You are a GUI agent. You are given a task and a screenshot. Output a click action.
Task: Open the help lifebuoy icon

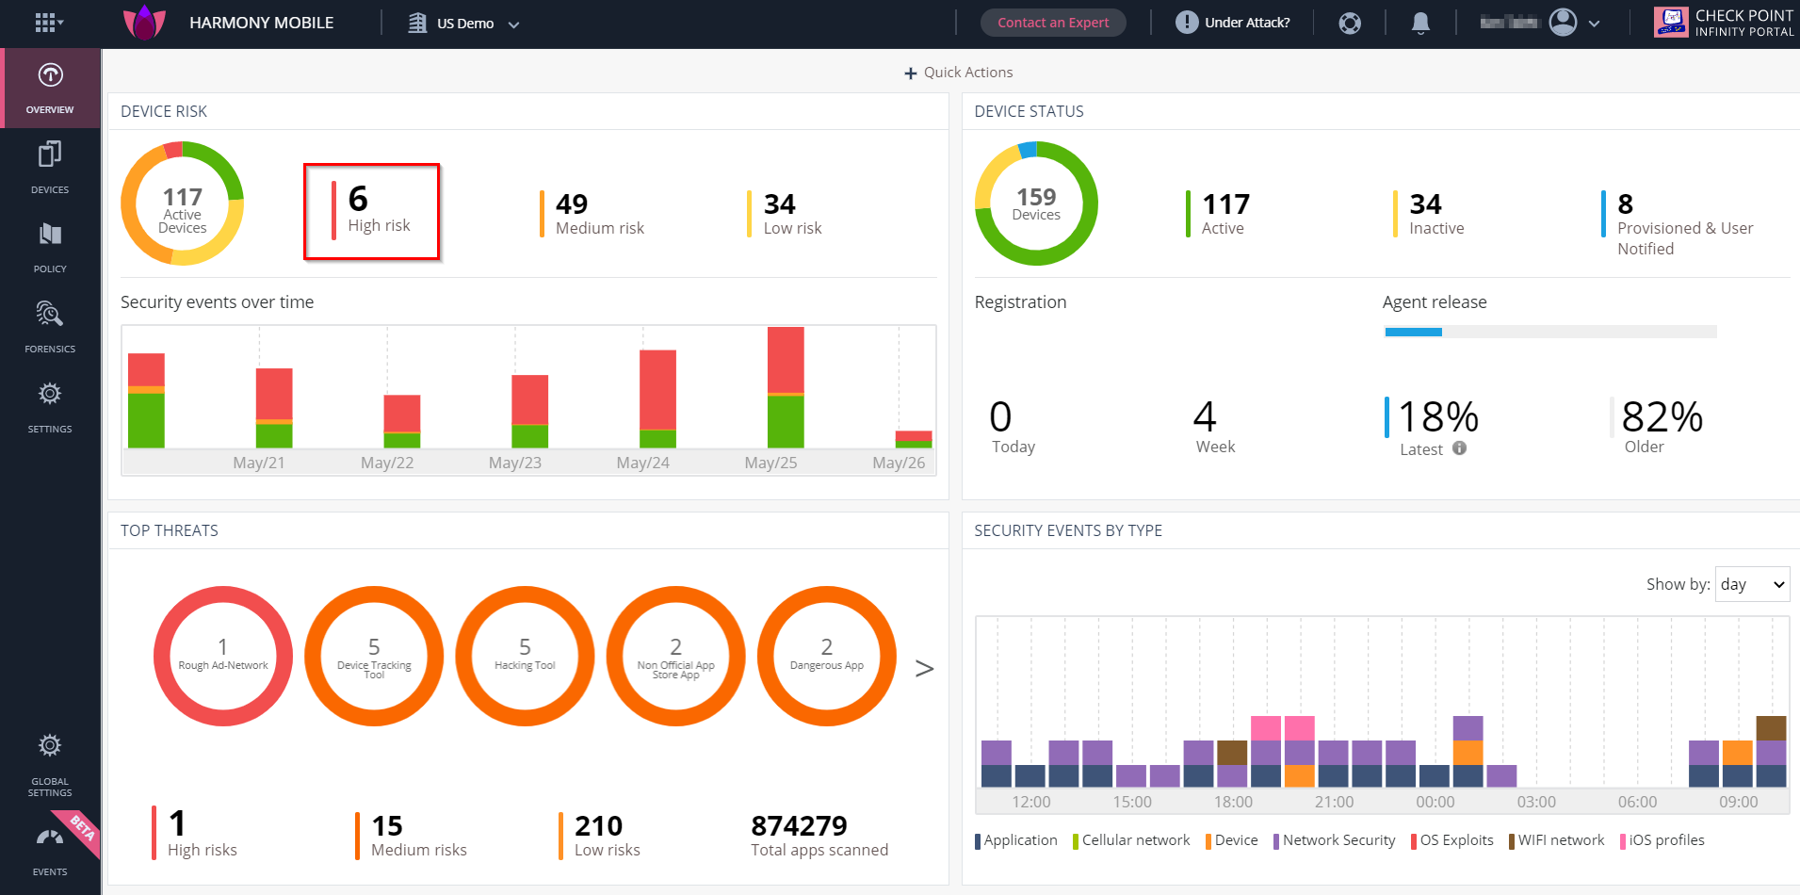[1350, 23]
